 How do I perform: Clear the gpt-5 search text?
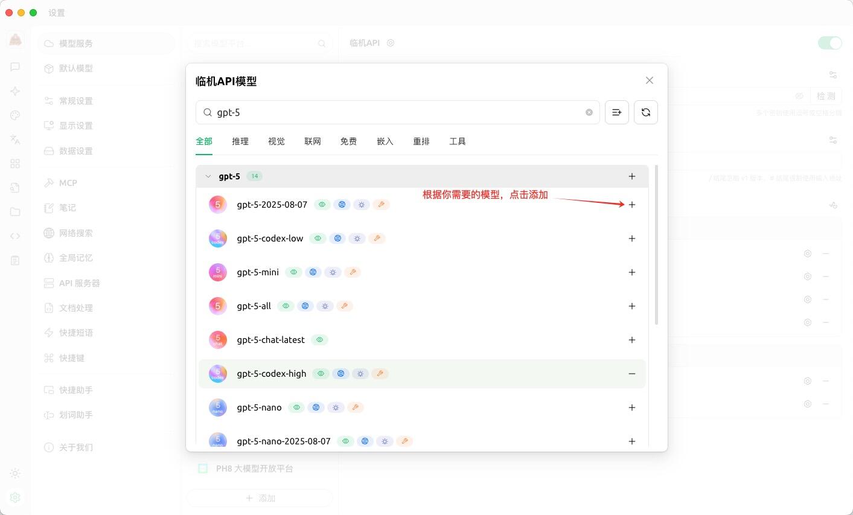pyautogui.click(x=589, y=112)
